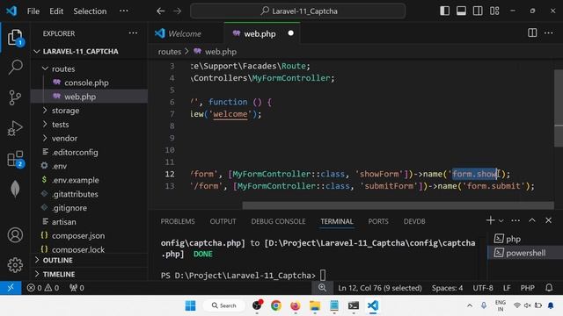
Task: Click the remote window indicator in status bar
Action: pyautogui.click(x=11, y=288)
